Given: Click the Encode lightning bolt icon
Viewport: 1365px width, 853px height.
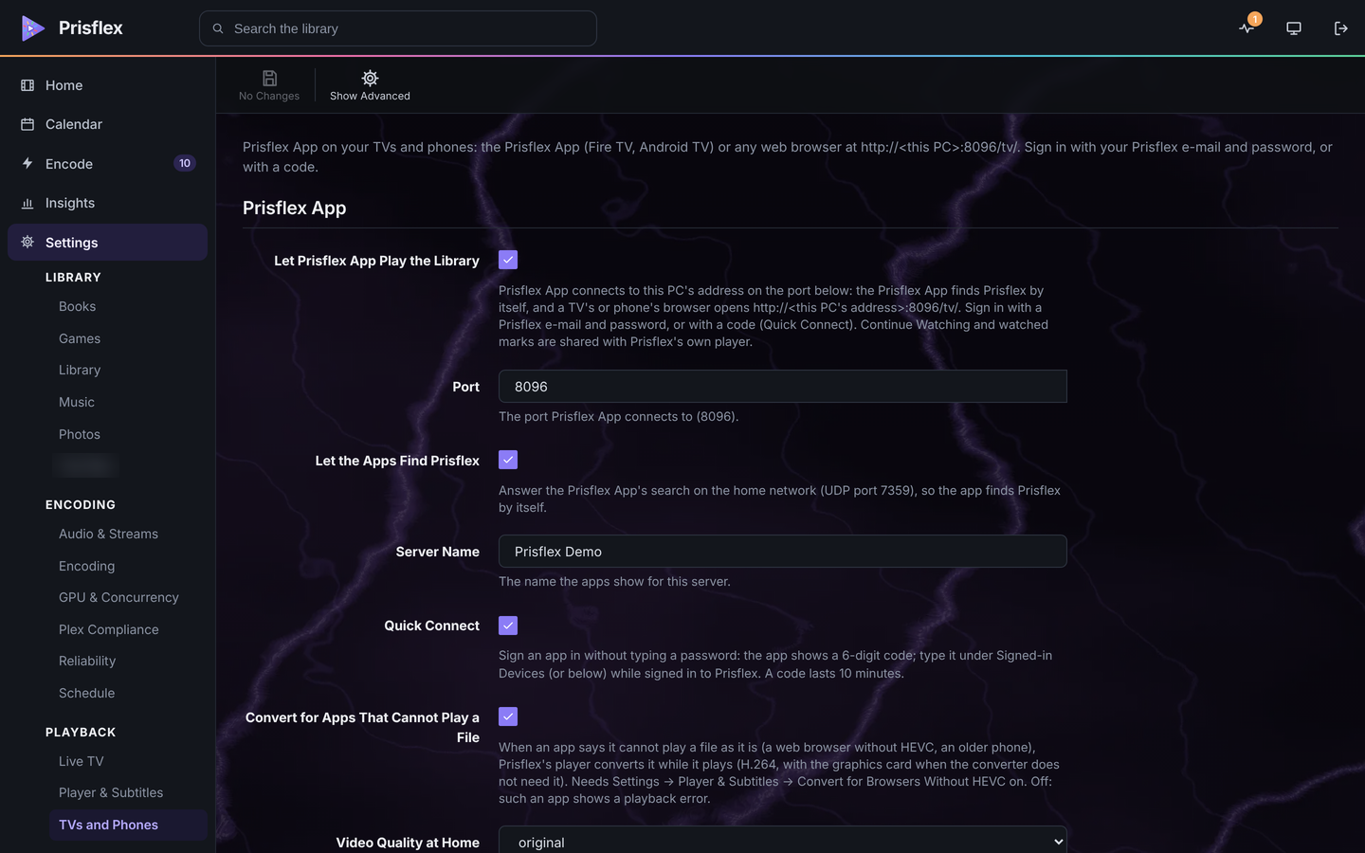Looking at the screenshot, I should coord(27,164).
